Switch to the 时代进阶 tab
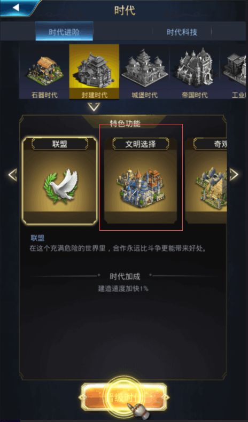248x422 pixels. [x=64, y=32]
